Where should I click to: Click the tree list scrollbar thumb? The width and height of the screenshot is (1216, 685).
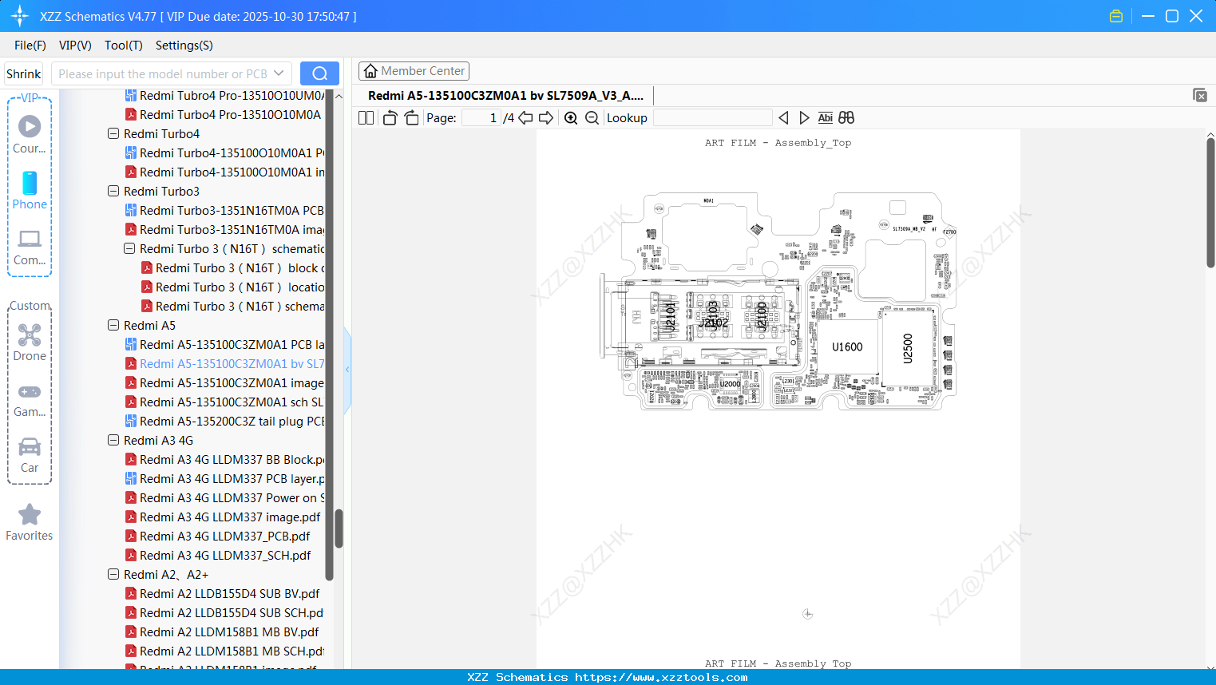[339, 529]
